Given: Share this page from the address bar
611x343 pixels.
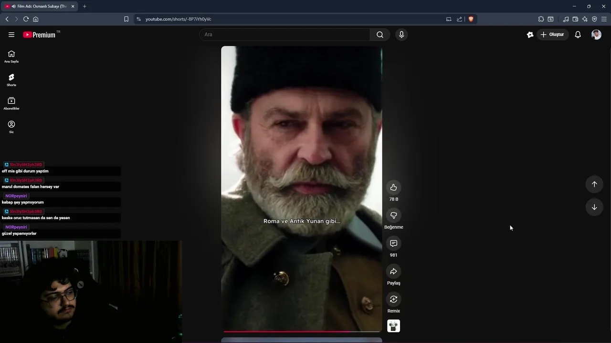Looking at the screenshot, I should tap(459, 19).
